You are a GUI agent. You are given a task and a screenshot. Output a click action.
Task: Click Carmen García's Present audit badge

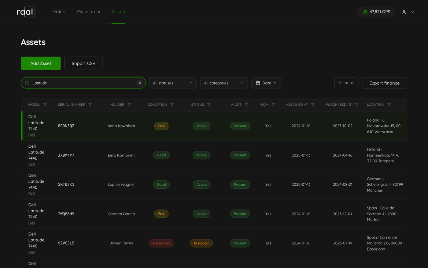tap(240, 214)
